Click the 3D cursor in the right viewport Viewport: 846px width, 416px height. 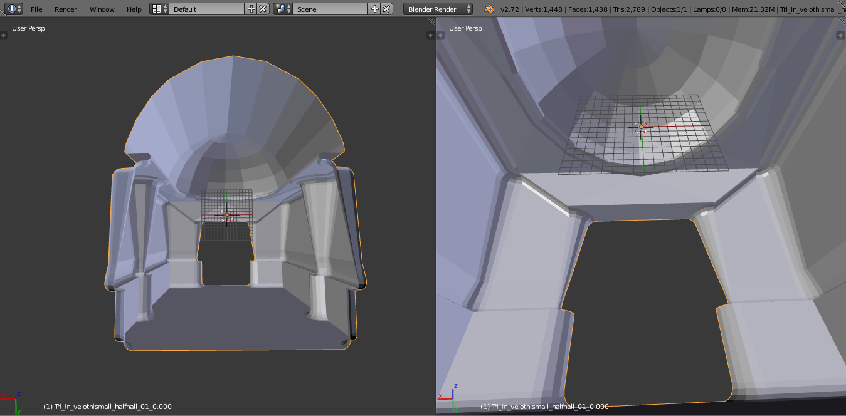(640, 127)
